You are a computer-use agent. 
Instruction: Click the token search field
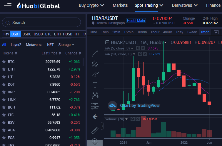tap(41, 22)
